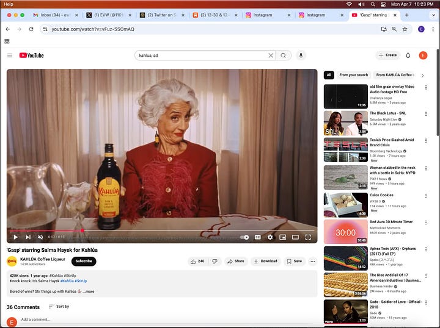
Task: Open options for old film grain overlay video
Action: [x=426, y=88]
